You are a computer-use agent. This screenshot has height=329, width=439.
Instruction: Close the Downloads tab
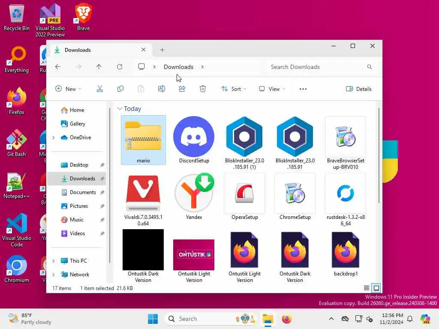click(143, 50)
